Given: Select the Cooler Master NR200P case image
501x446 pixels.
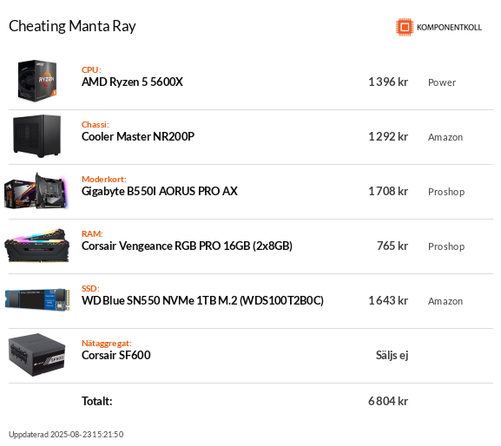Looking at the screenshot, I should (37, 136).
